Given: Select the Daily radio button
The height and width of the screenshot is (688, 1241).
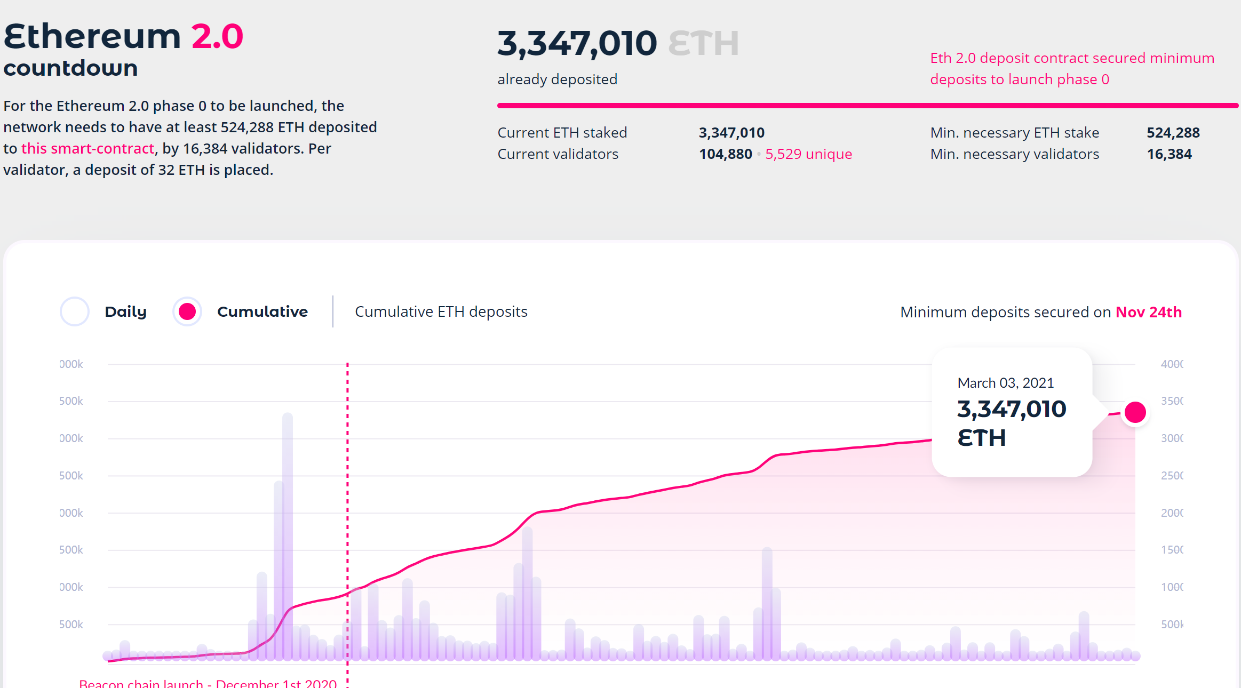Looking at the screenshot, I should pyautogui.click(x=75, y=311).
